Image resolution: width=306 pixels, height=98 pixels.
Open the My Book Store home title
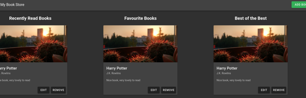coord(12,5)
